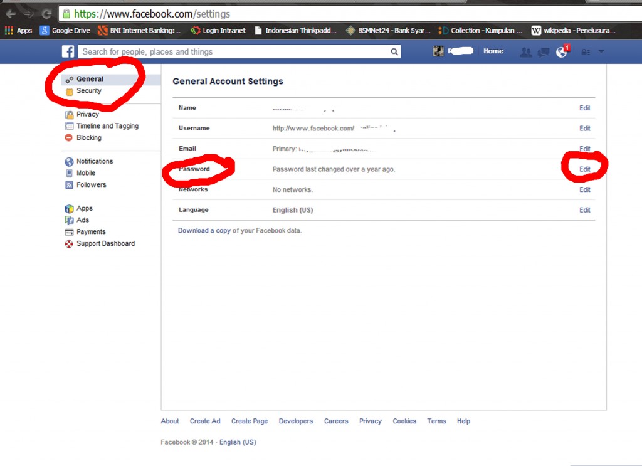
Task: Open Support Dashboard
Action: tap(105, 243)
